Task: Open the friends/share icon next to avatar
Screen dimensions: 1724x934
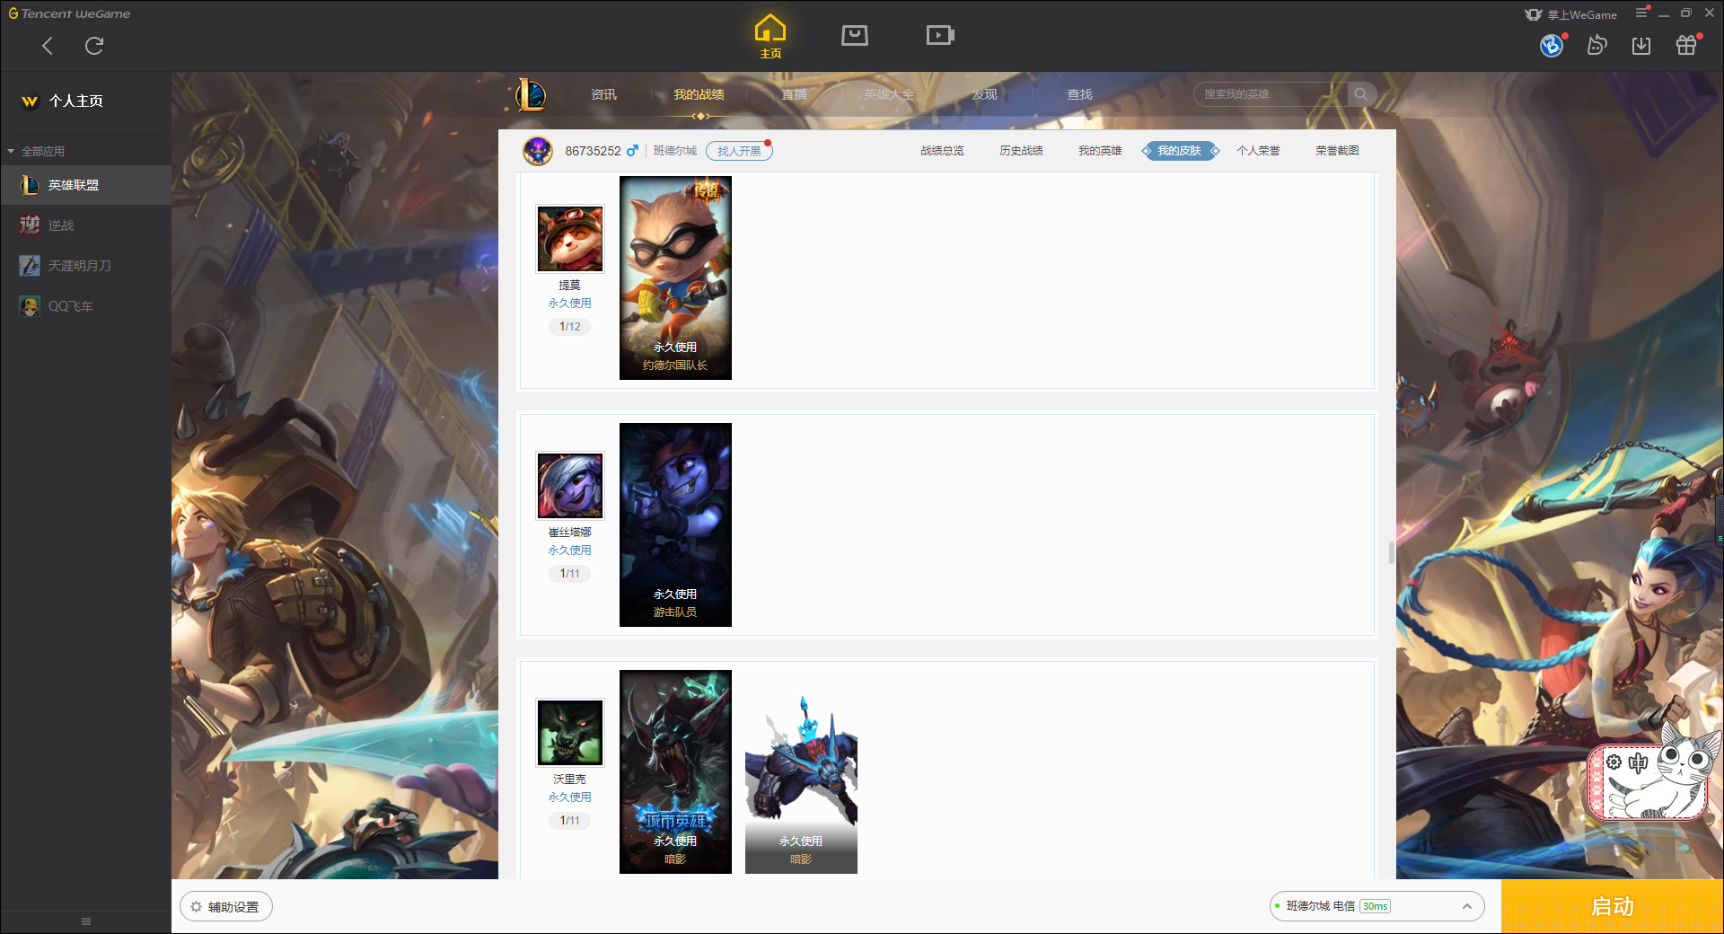Action: pos(1596,45)
